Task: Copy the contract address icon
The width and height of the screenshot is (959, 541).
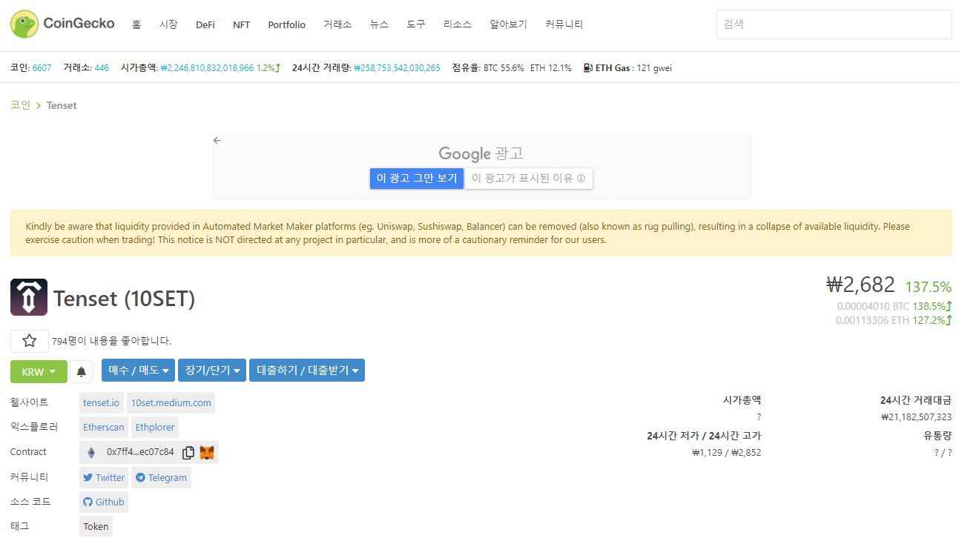Action: (x=188, y=452)
